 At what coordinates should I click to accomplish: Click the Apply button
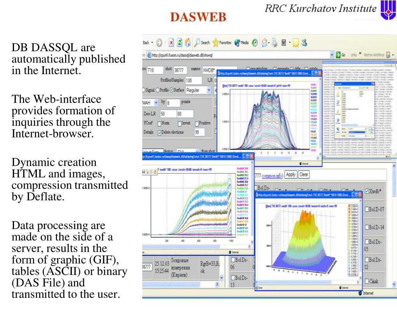291,174
